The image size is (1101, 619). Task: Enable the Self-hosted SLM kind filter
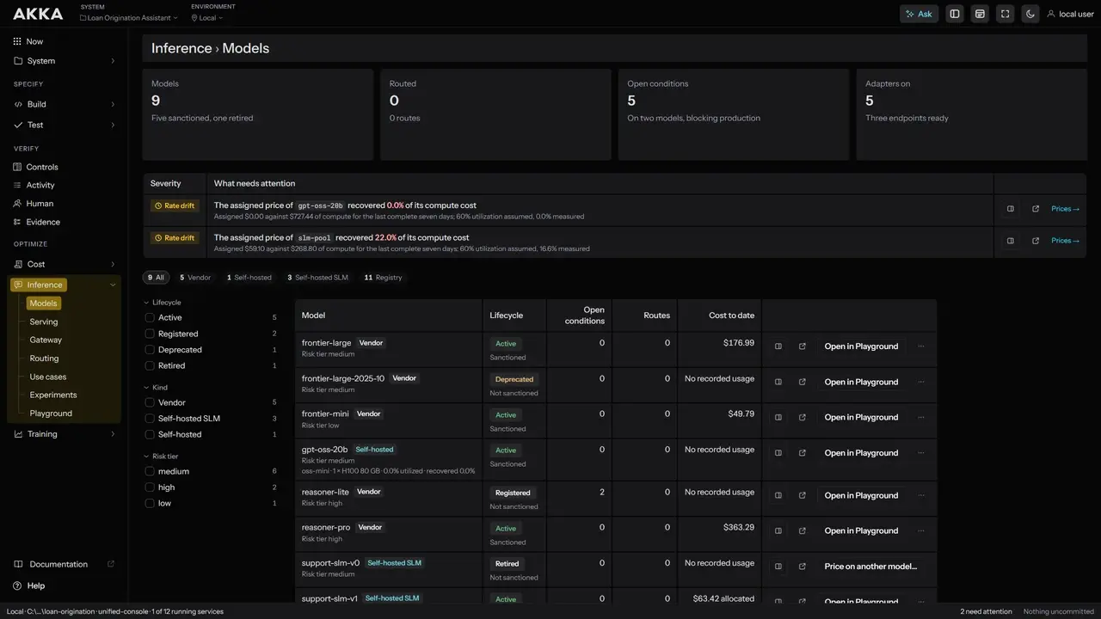(150, 419)
